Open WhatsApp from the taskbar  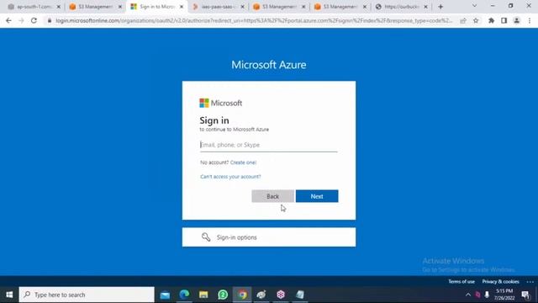coord(223,295)
